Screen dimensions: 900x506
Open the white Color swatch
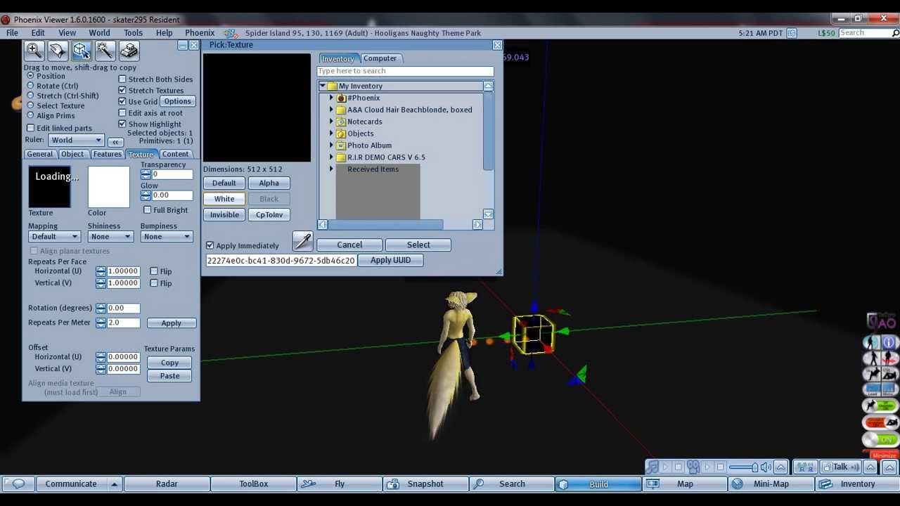(x=109, y=187)
